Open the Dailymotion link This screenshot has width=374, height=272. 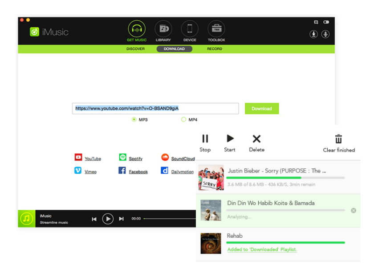(182, 172)
